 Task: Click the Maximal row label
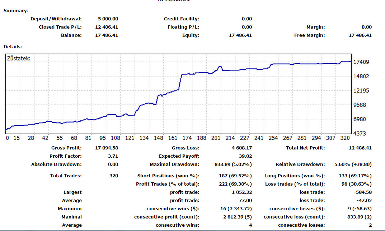point(71,217)
